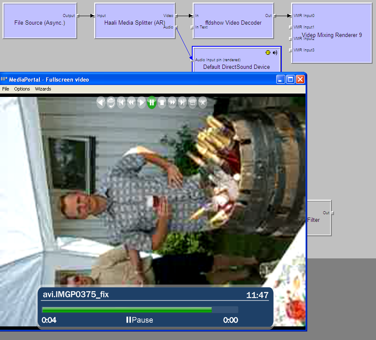The image size is (376, 340).
Task: Click the circular refresh arrows icon
Action: click(111, 102)
